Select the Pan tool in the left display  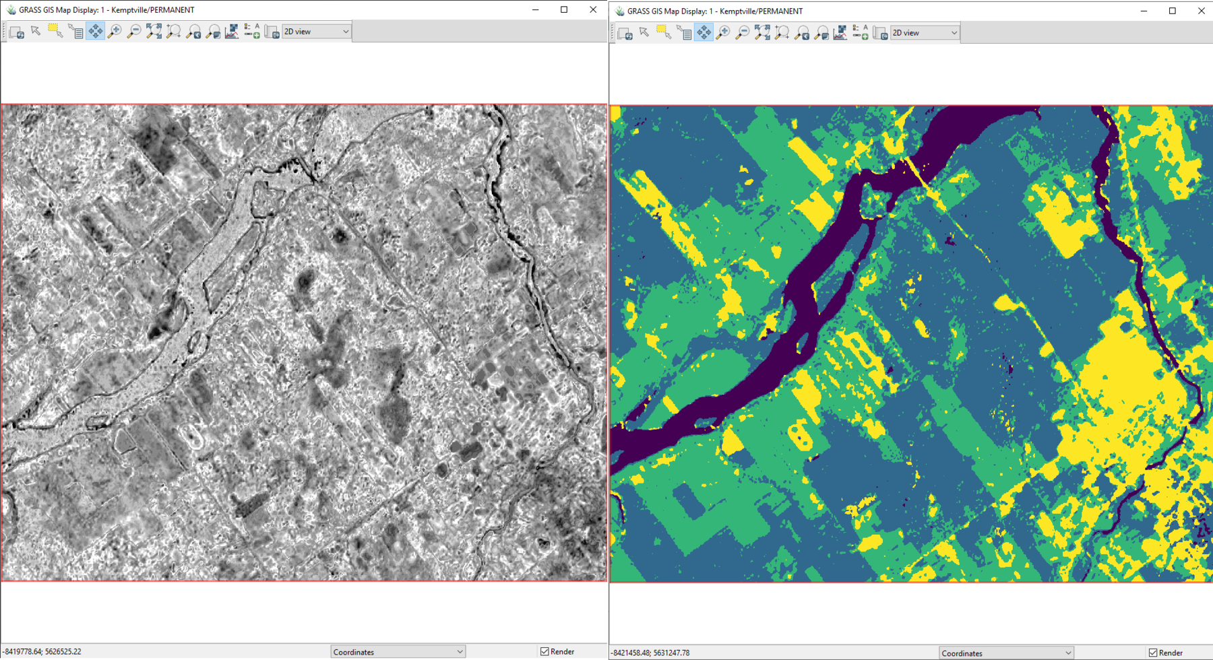pyautogui.click(x=95, y=31)
